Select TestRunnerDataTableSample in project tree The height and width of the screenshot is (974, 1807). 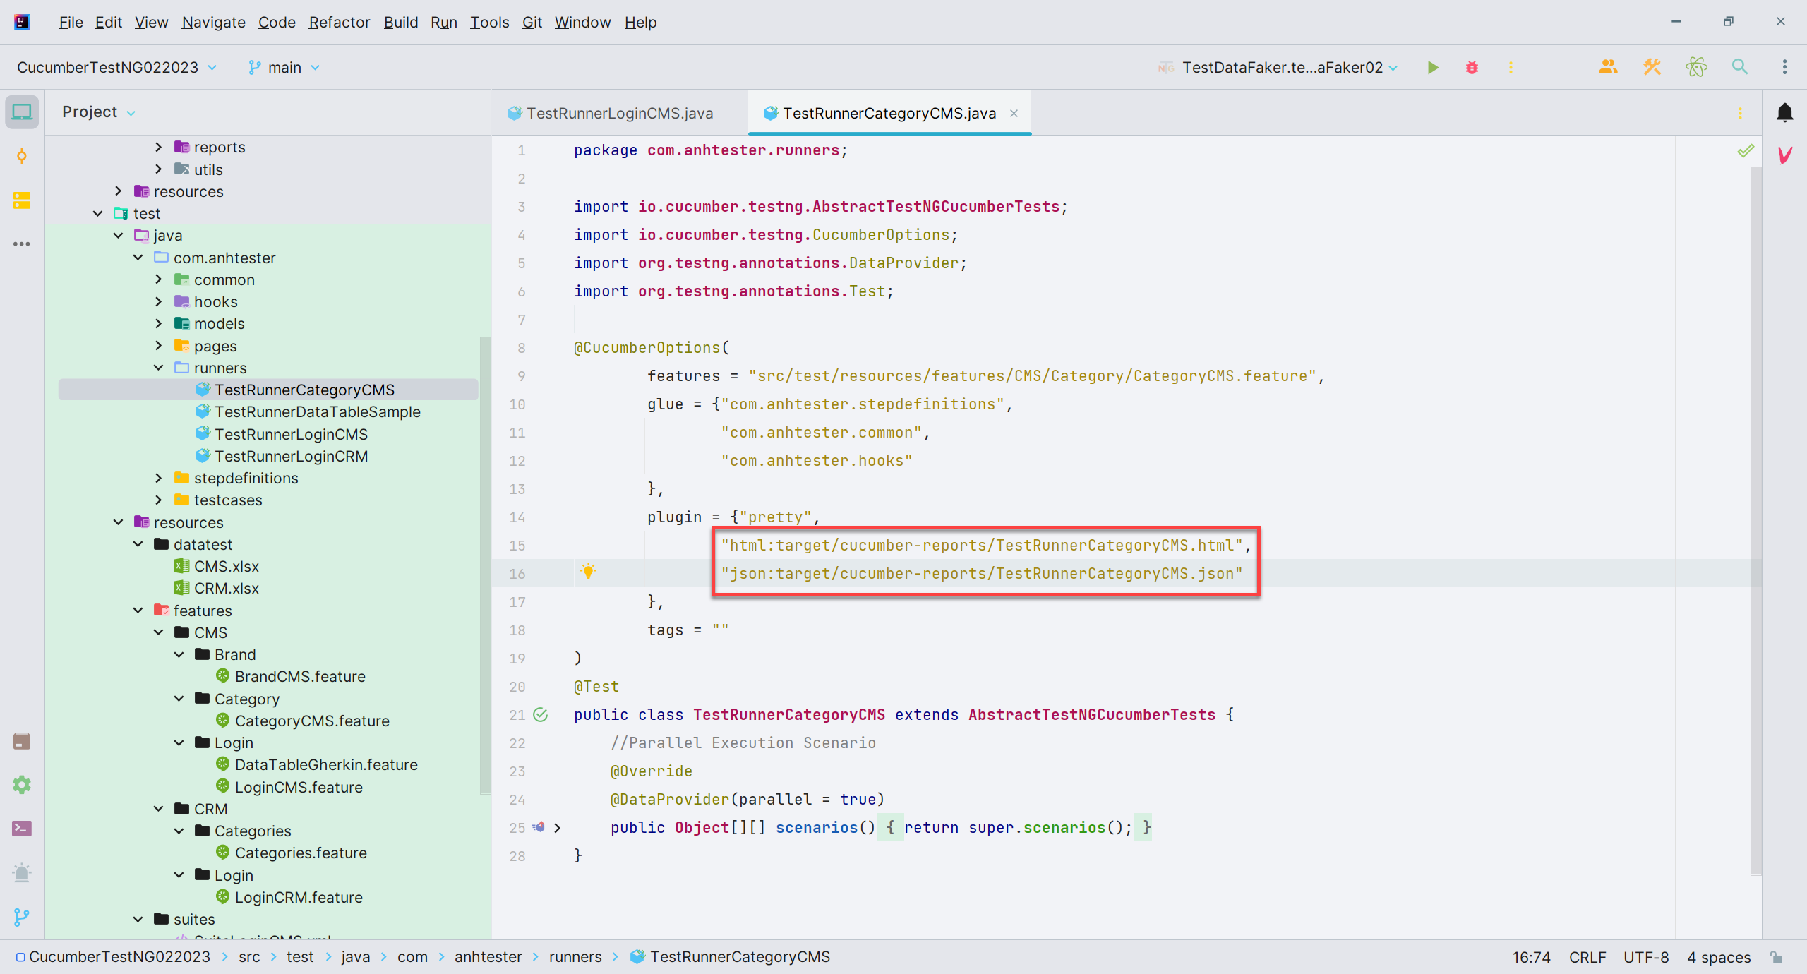(x=318, y=411)
